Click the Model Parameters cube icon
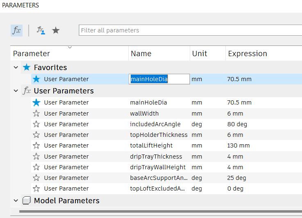 coord(27,201)
